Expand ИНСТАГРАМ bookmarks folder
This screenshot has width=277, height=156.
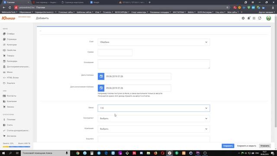pos(179,12)
